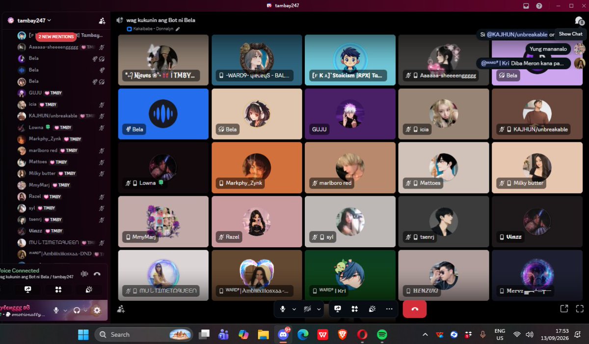Open Spotify from the Windows taskbar
589x344 pixels.
click(382, 335)
